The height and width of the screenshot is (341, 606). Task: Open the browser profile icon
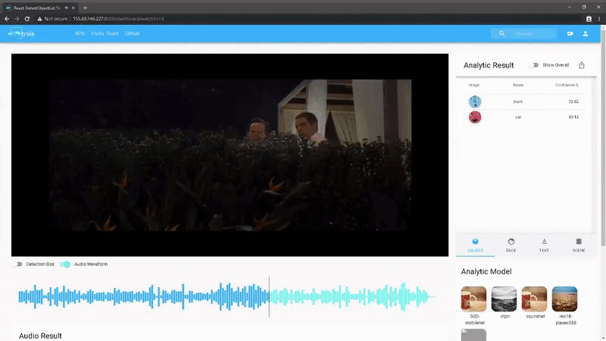[x=589, y=18]
